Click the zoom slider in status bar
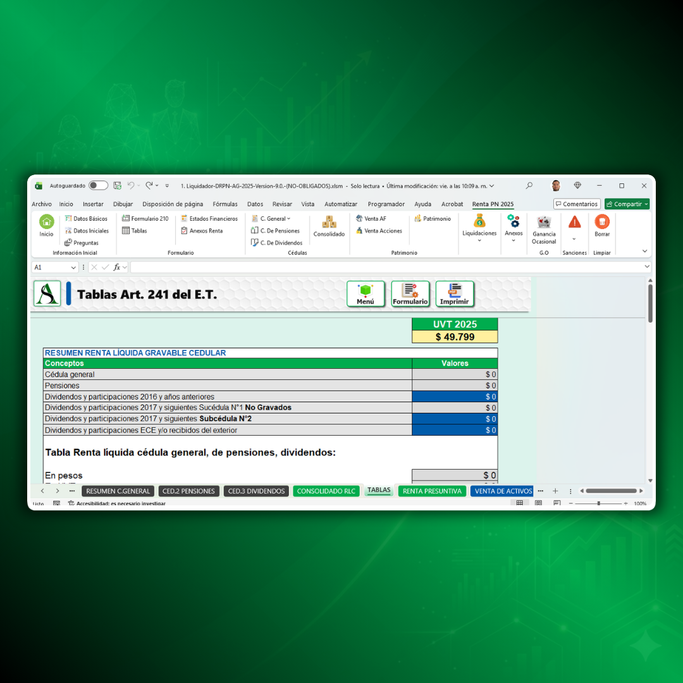The height and width of the screenshot is (683, 683). point(598,503)
